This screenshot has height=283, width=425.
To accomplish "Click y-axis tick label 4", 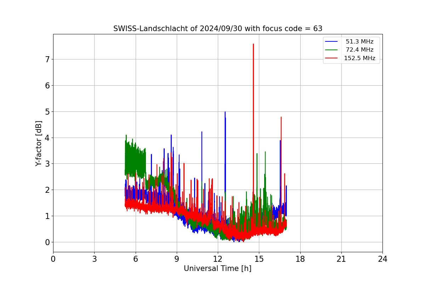I will 47,138.
